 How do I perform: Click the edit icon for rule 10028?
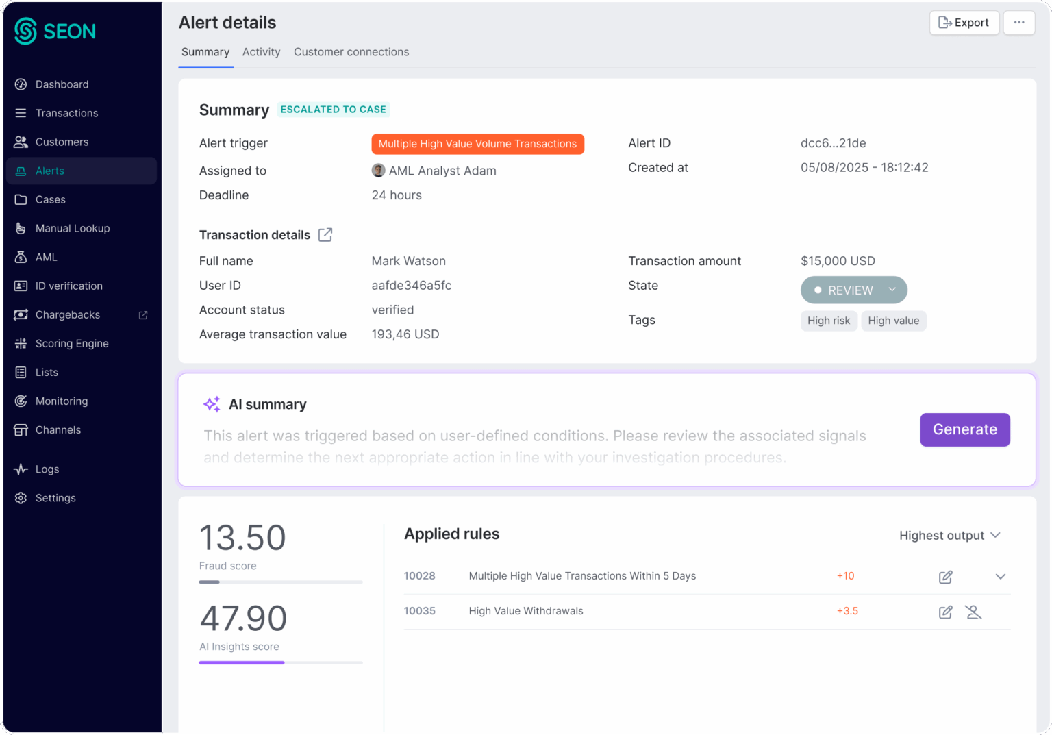[945, 577]
